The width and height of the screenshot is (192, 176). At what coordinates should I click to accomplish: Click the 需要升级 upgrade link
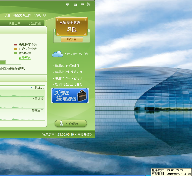(x=84, y=135)
